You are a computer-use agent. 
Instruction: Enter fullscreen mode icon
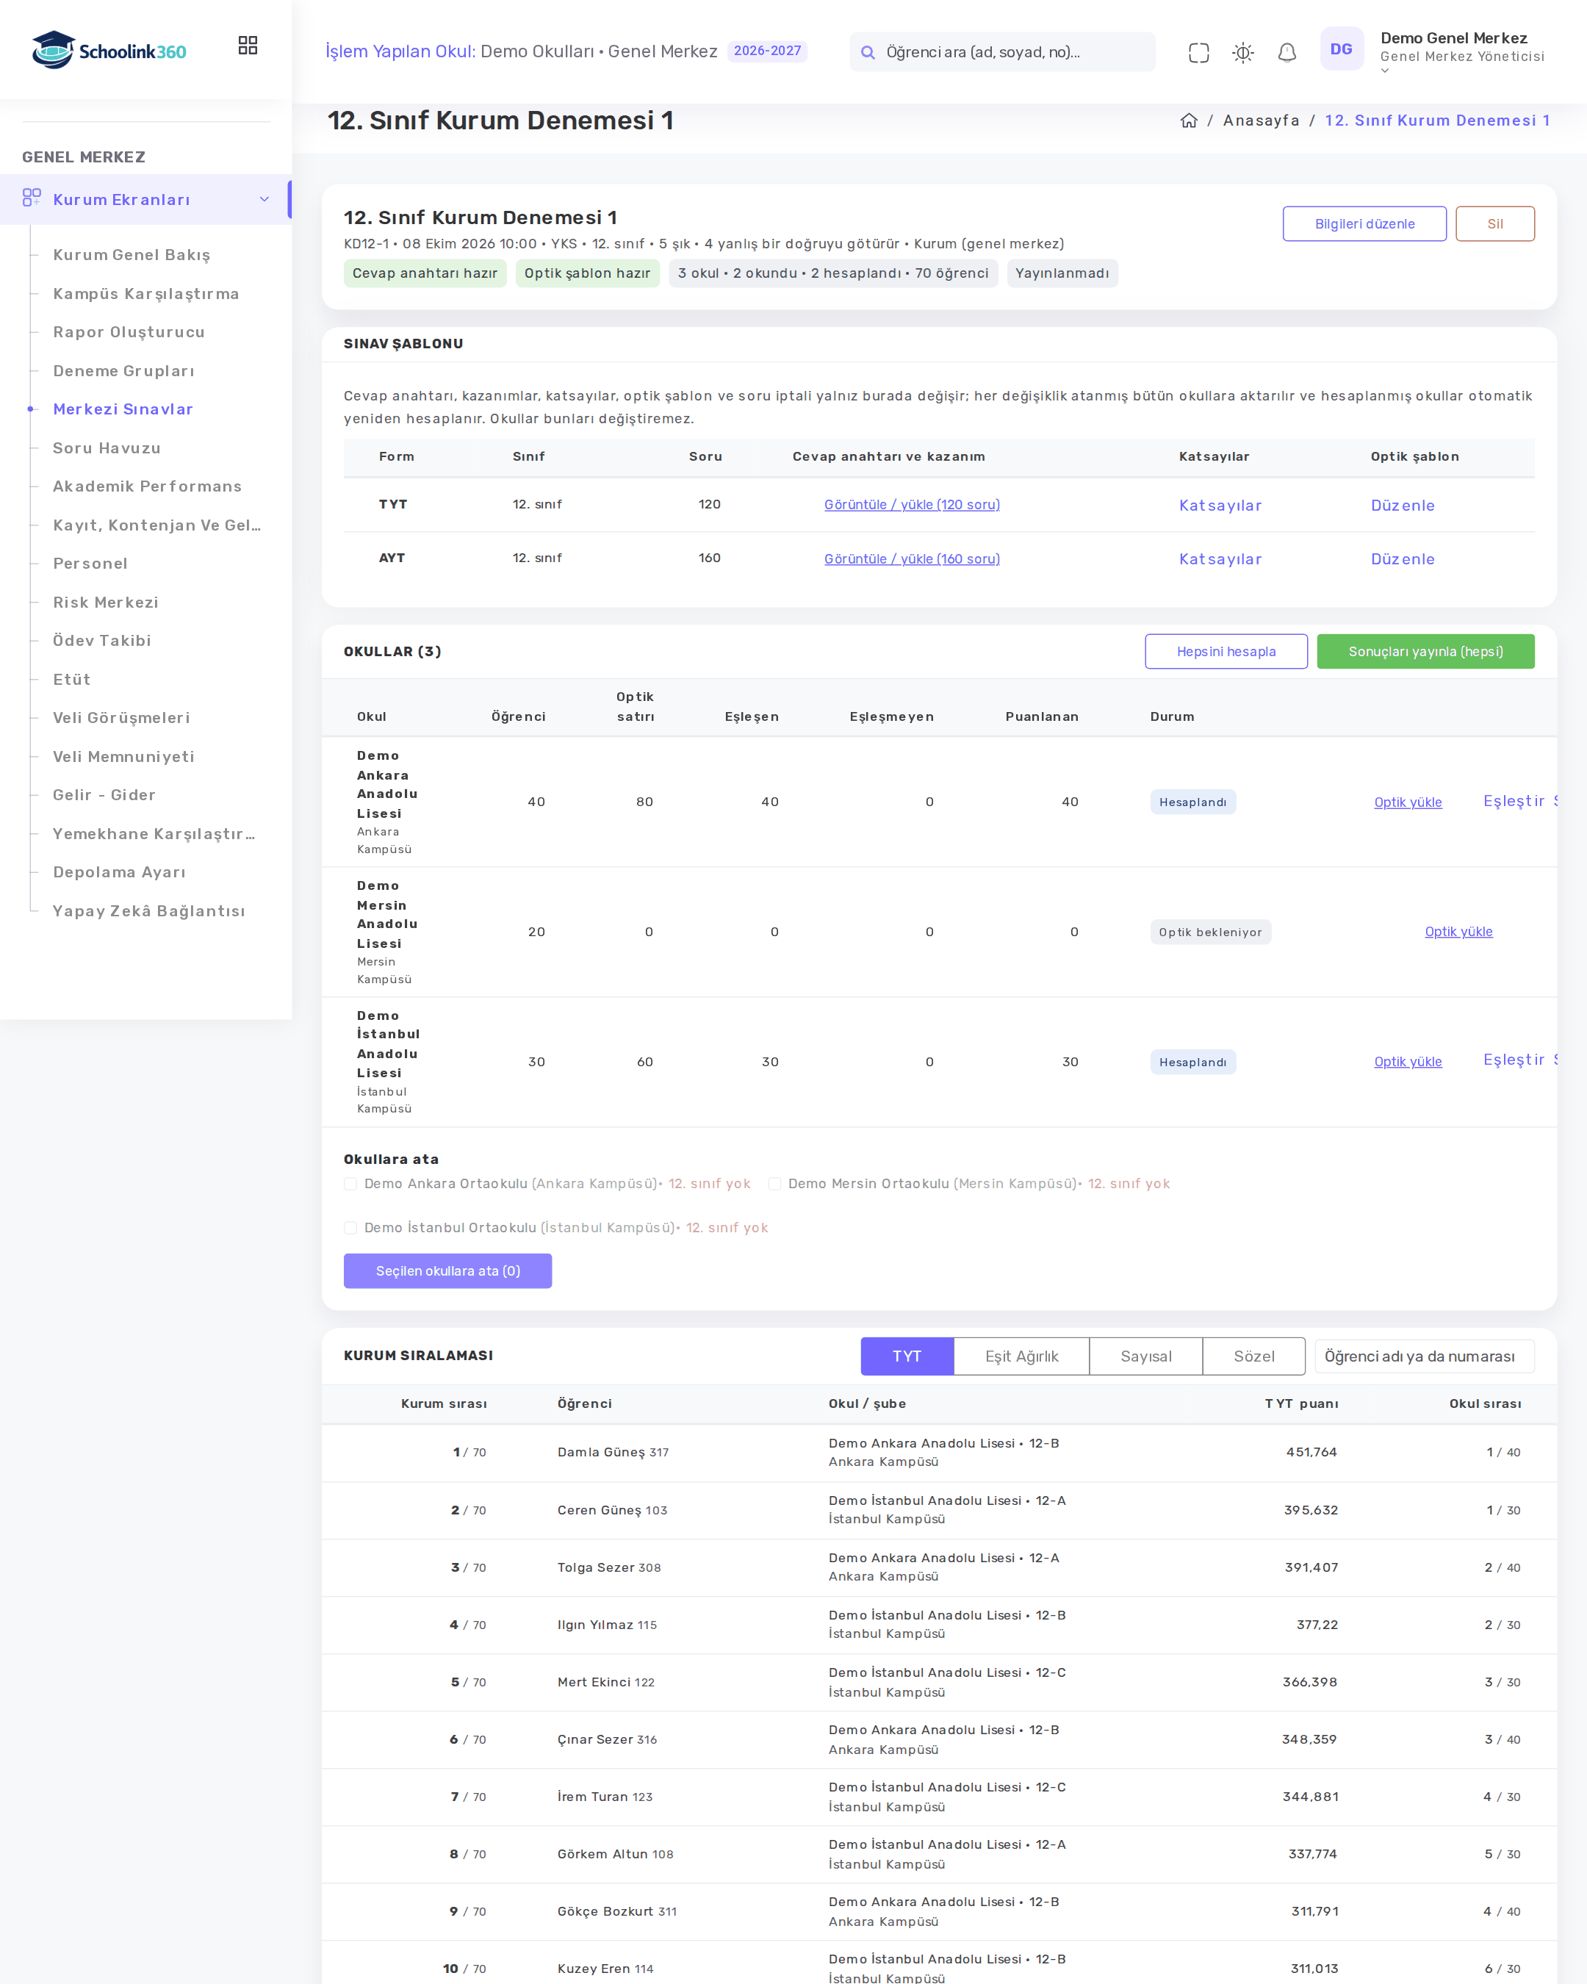tap(1198, 52)
